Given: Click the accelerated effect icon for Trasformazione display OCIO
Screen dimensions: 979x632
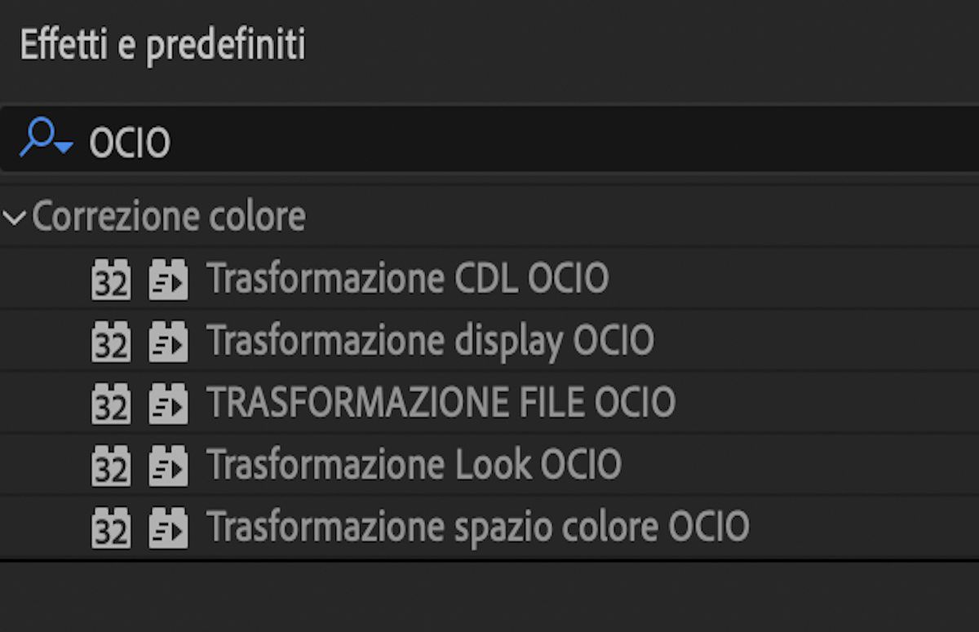Looking at the screenshot, I should [167, 342].
